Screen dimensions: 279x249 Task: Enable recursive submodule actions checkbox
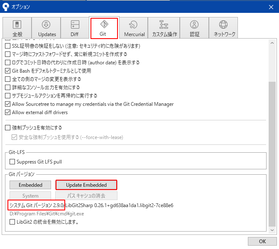coord(7,96)
